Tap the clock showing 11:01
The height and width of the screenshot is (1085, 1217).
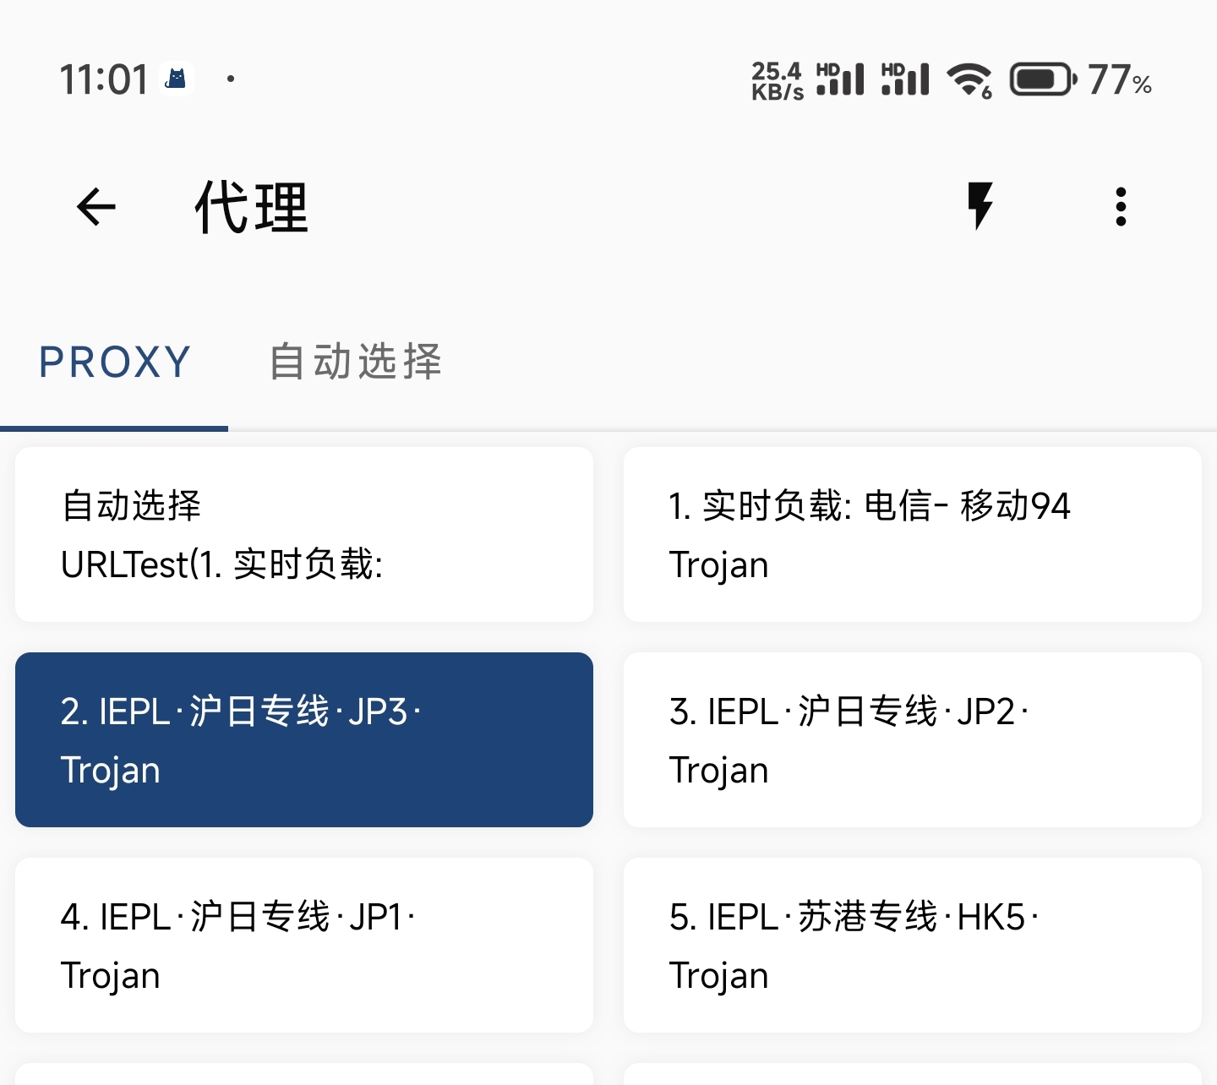click(104, 80)
